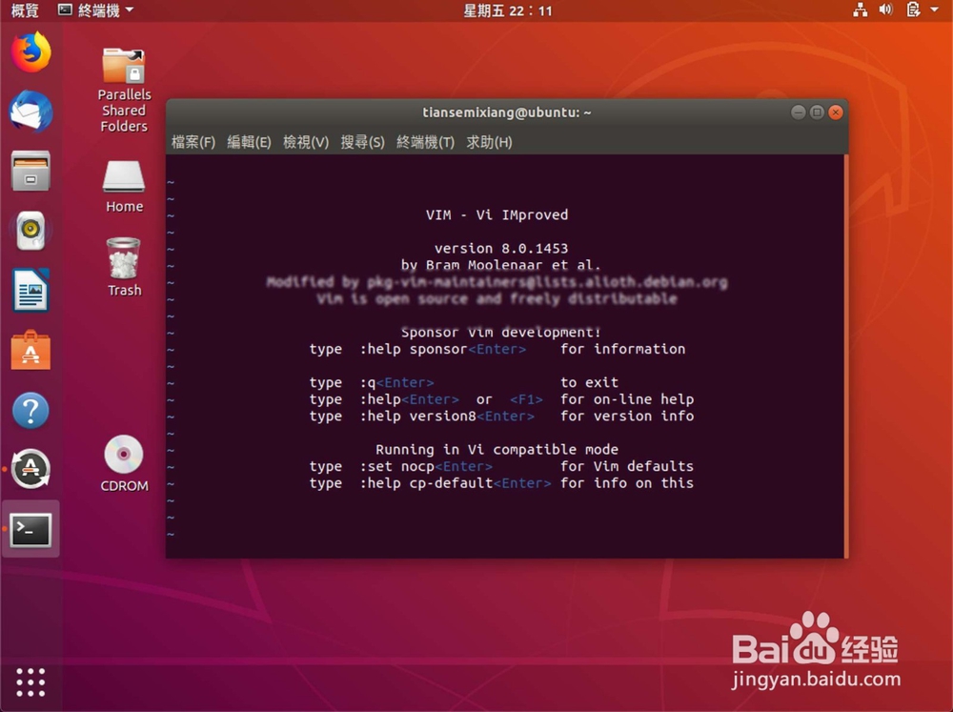The height and width of the screenshot is (712, 953).
Task: Select the Home desktop icon
Action: point(124,186)
